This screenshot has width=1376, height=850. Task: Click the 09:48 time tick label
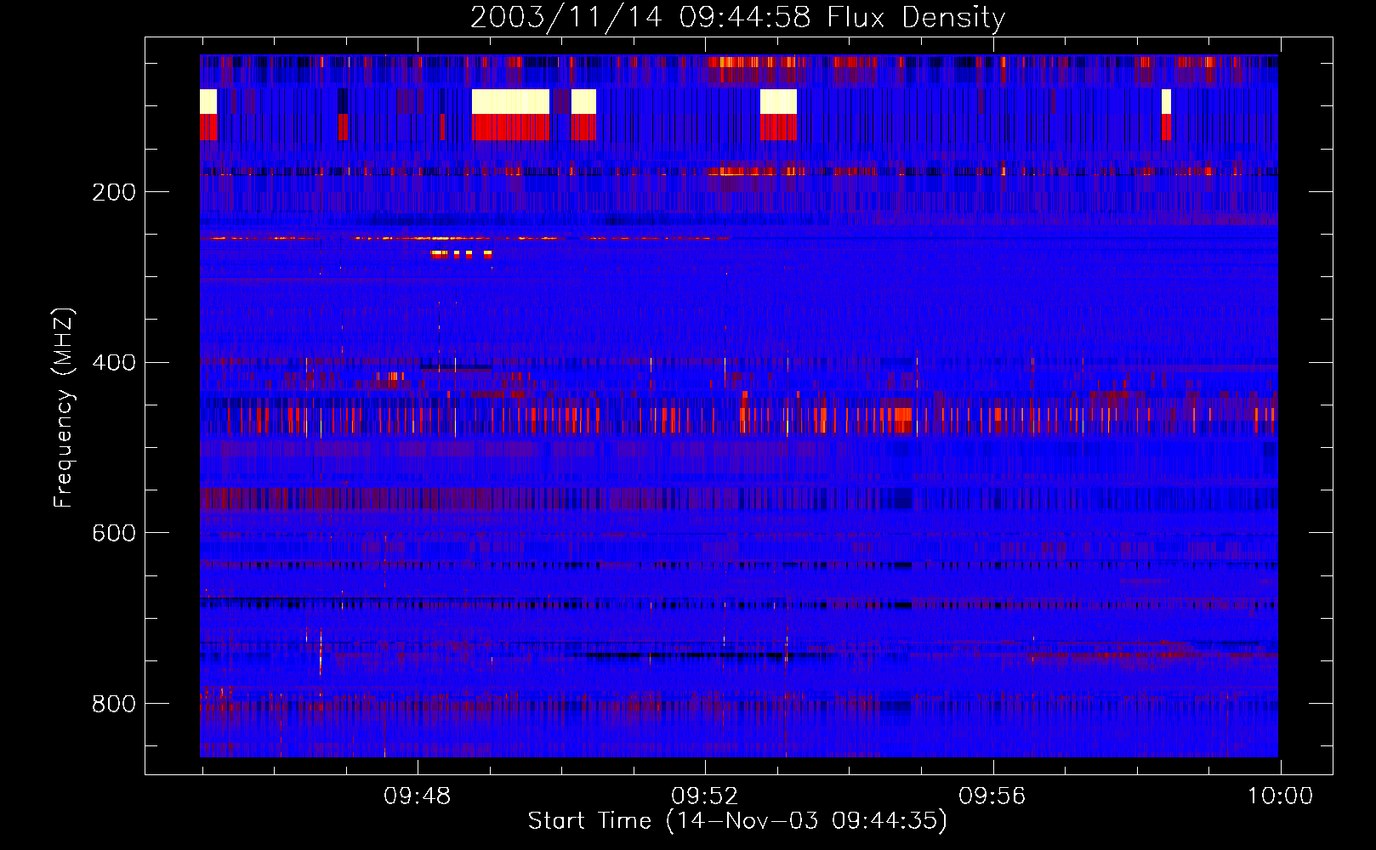pyautogui.click(x=418, y=796)
